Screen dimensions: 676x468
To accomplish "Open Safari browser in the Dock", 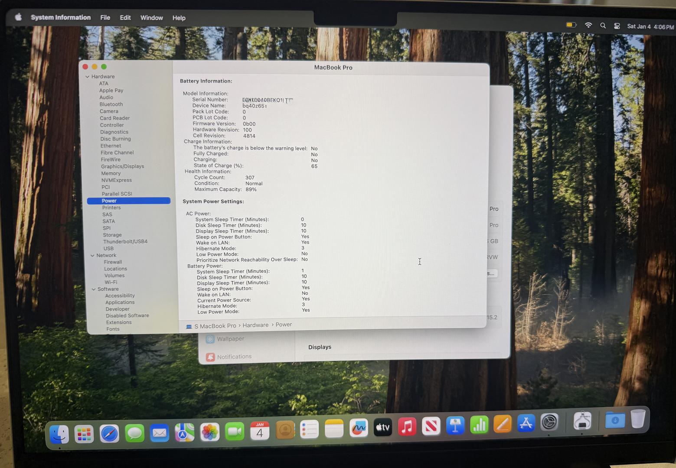I will (x=109, y=433).
